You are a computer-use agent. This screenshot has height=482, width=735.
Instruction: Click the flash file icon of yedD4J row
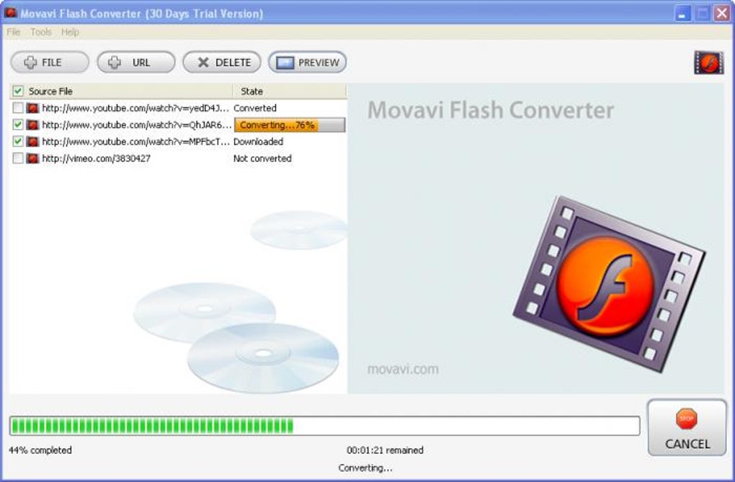(x=32, y=108)
